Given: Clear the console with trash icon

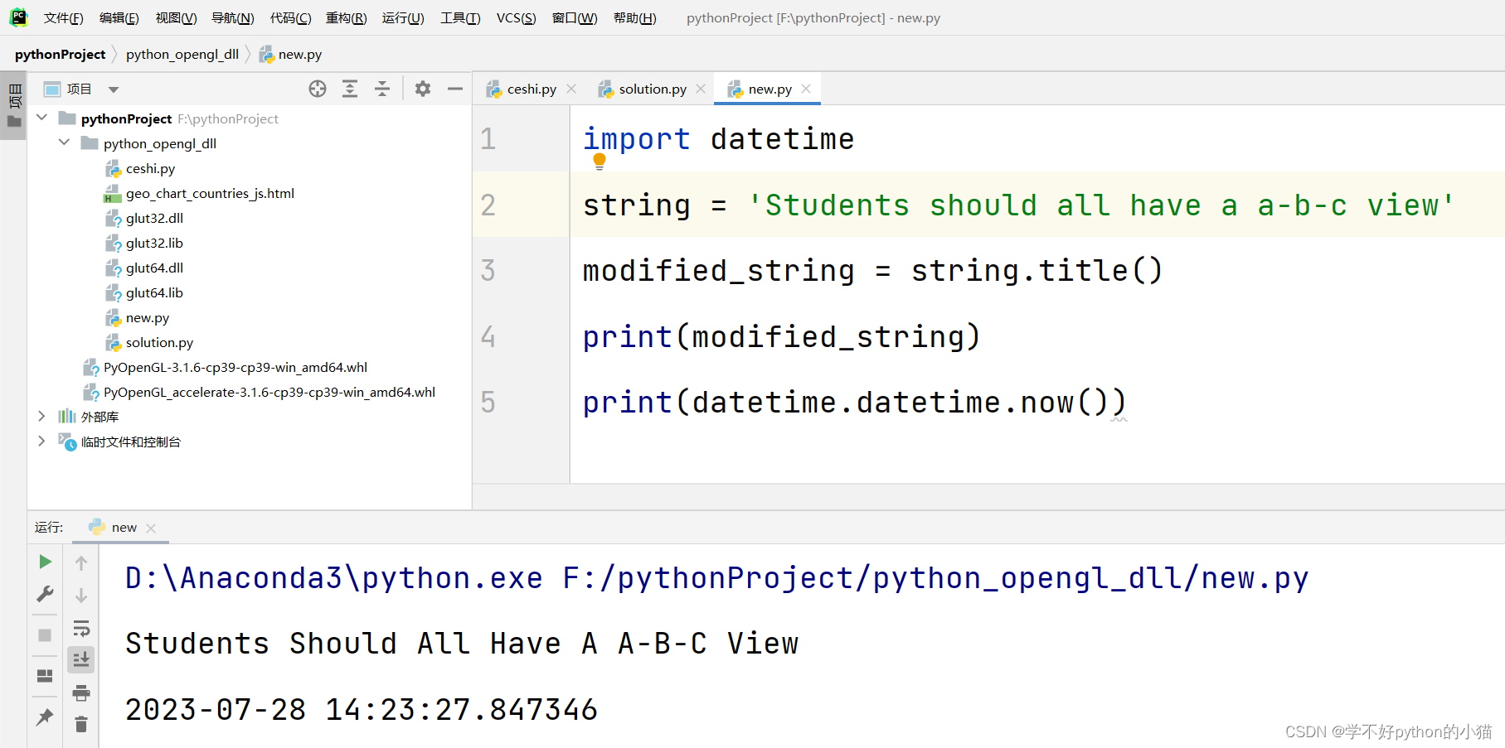Looking at the screenshot, I should click(80, 723).
